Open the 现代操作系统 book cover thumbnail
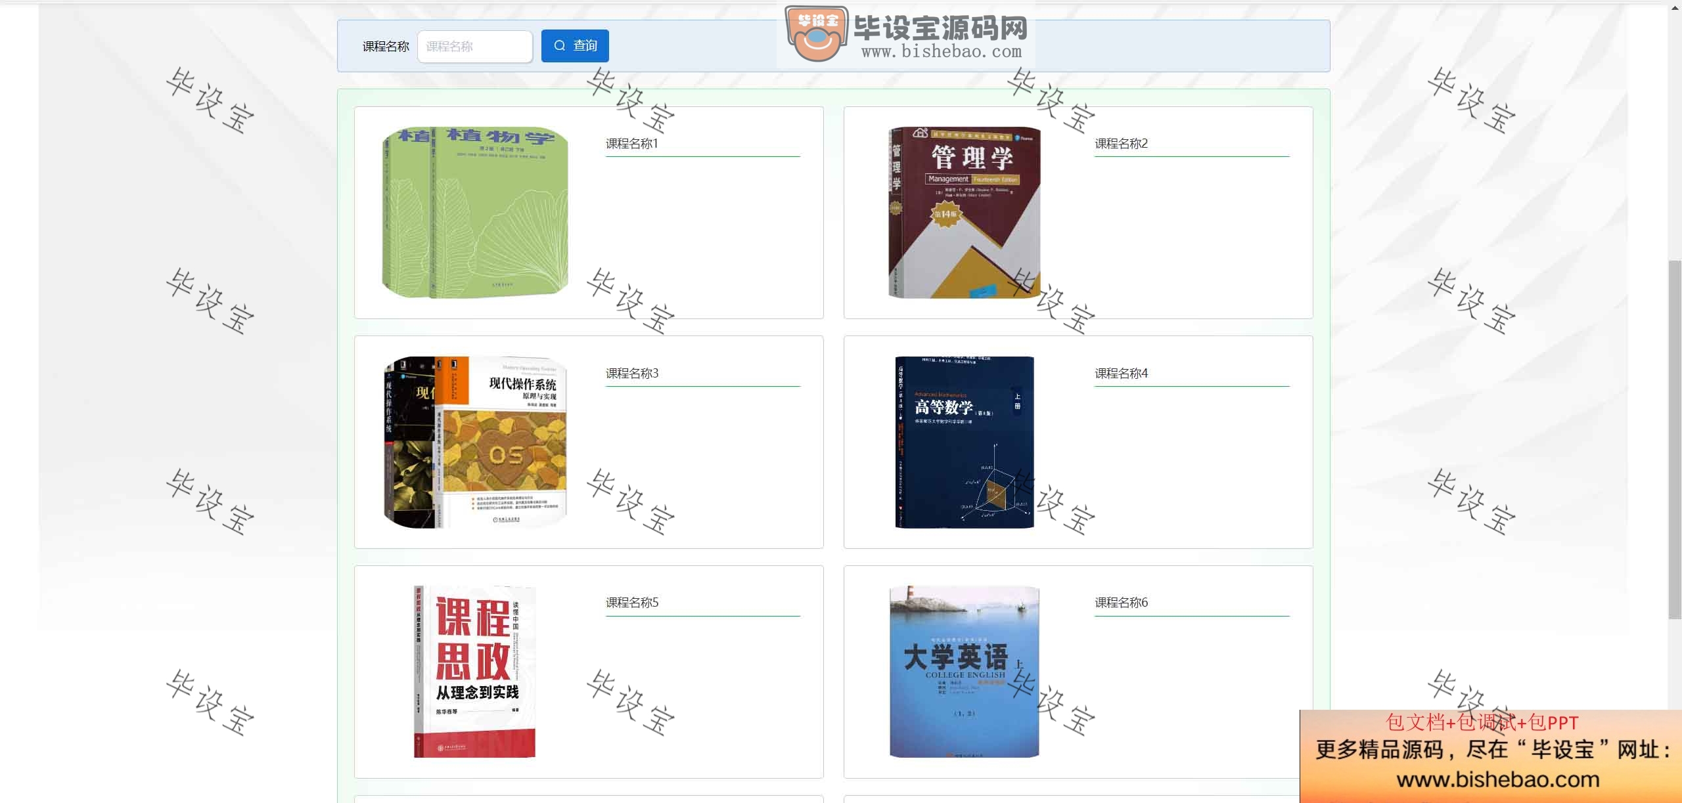The height and width of the screenshot is (803, 1682). pos(475,442)
